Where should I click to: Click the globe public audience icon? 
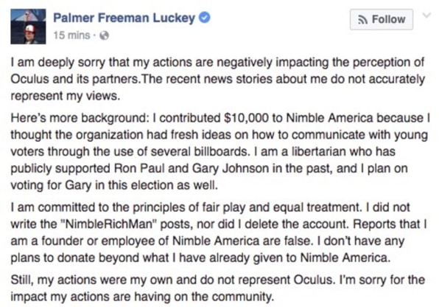click(x=104, y=35)
